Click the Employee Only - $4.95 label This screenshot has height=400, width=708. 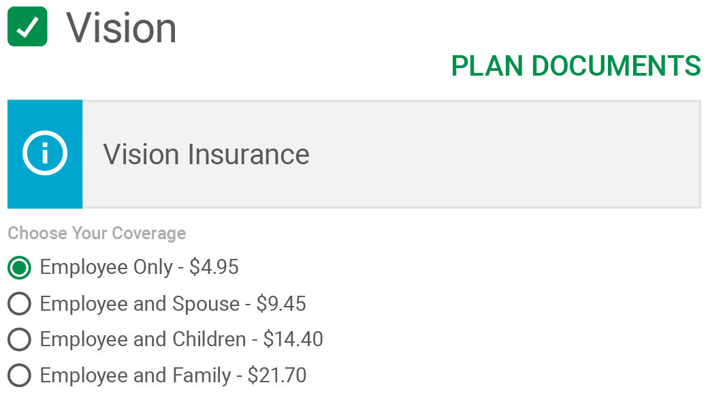(x=139, y=267)
